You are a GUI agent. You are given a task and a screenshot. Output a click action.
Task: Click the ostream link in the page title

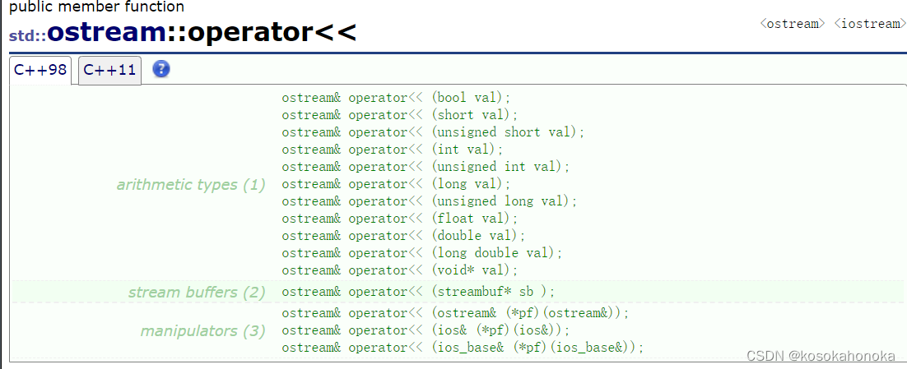(106, 33)
